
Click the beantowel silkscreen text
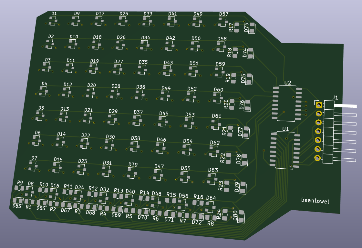(315, 201)
